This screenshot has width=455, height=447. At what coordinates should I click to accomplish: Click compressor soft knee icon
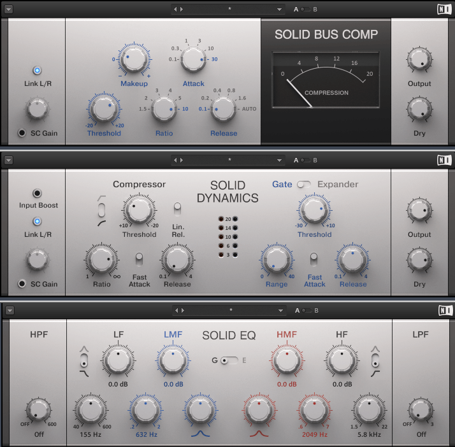(101, 223)
